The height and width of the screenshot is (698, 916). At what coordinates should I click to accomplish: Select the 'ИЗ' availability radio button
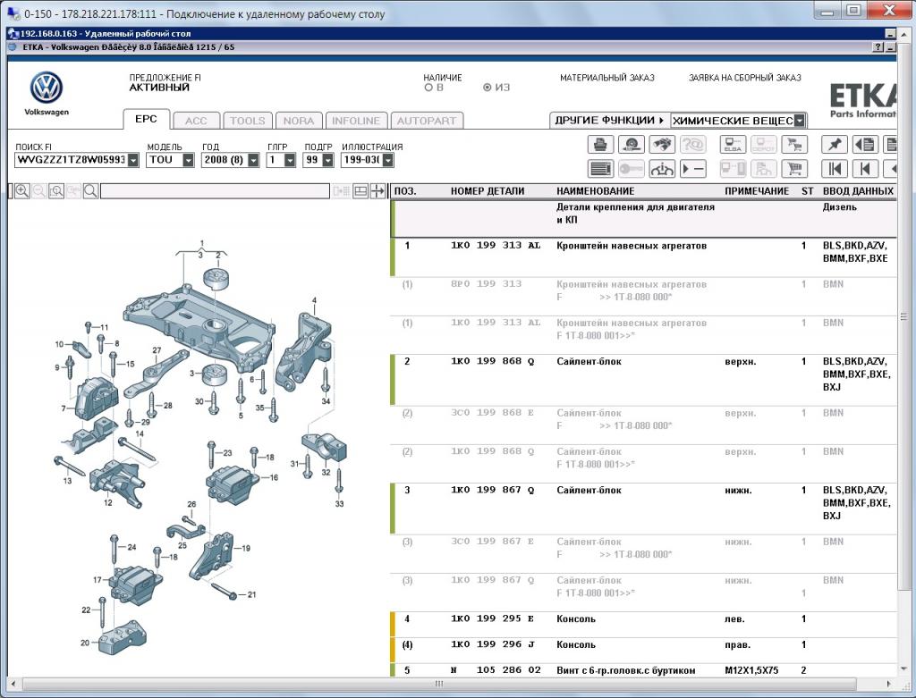(487, 88)
